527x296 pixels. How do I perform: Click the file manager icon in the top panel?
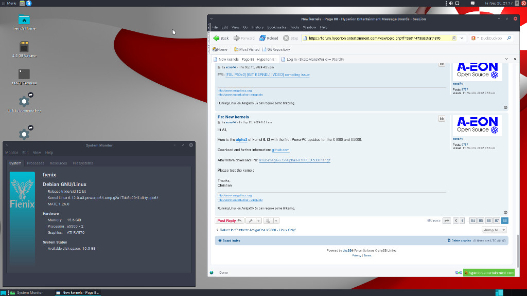tap(22, 3)
